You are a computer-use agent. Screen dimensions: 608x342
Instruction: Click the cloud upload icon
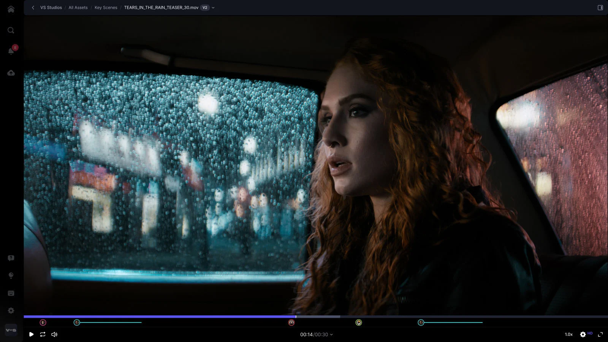11,73
